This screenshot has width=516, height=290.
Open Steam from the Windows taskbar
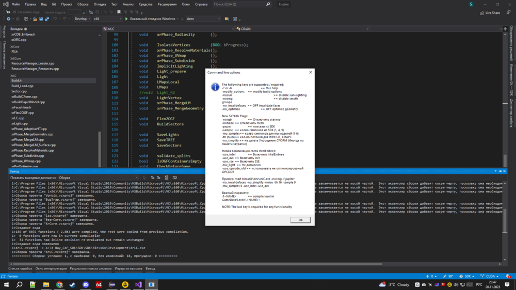coord(72,284)
